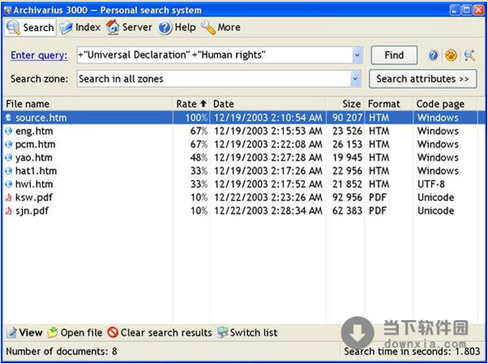Click the Search attributes >> button
Viewport: 488px width, 364px height.
click(x=423, y=79)
